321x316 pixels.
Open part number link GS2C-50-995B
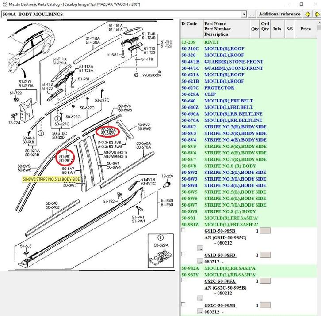click(220, 305)
